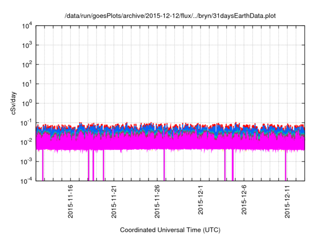Click the 10^2 y-axis tick label
This screenshot has width=336, height=235.
click(x=27, y=65)
